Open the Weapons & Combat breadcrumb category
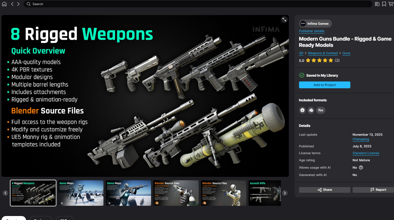Image resolution: width=394 pixels, height=220 pixels. click(x=323, y=53)
